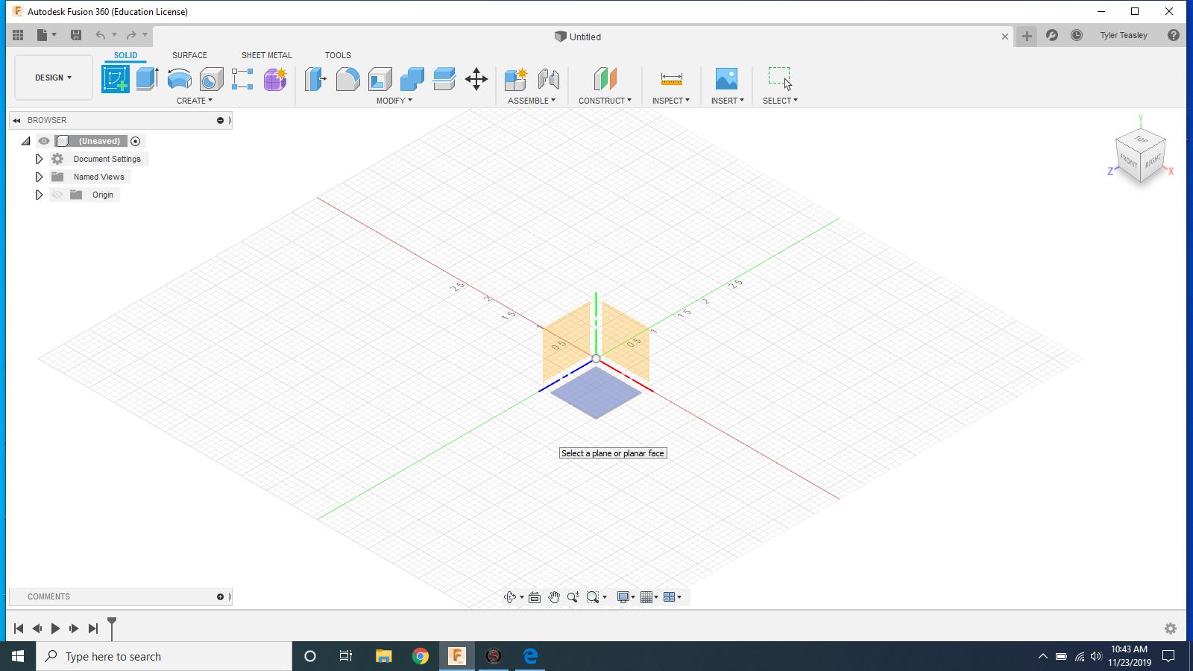Expand the Named Views node
The image size is (1193, 671).
[x=39, y=177]
